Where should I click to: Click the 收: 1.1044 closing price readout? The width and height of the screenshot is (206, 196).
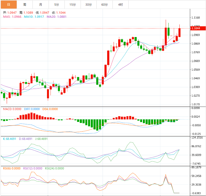(x=59, y=13)
